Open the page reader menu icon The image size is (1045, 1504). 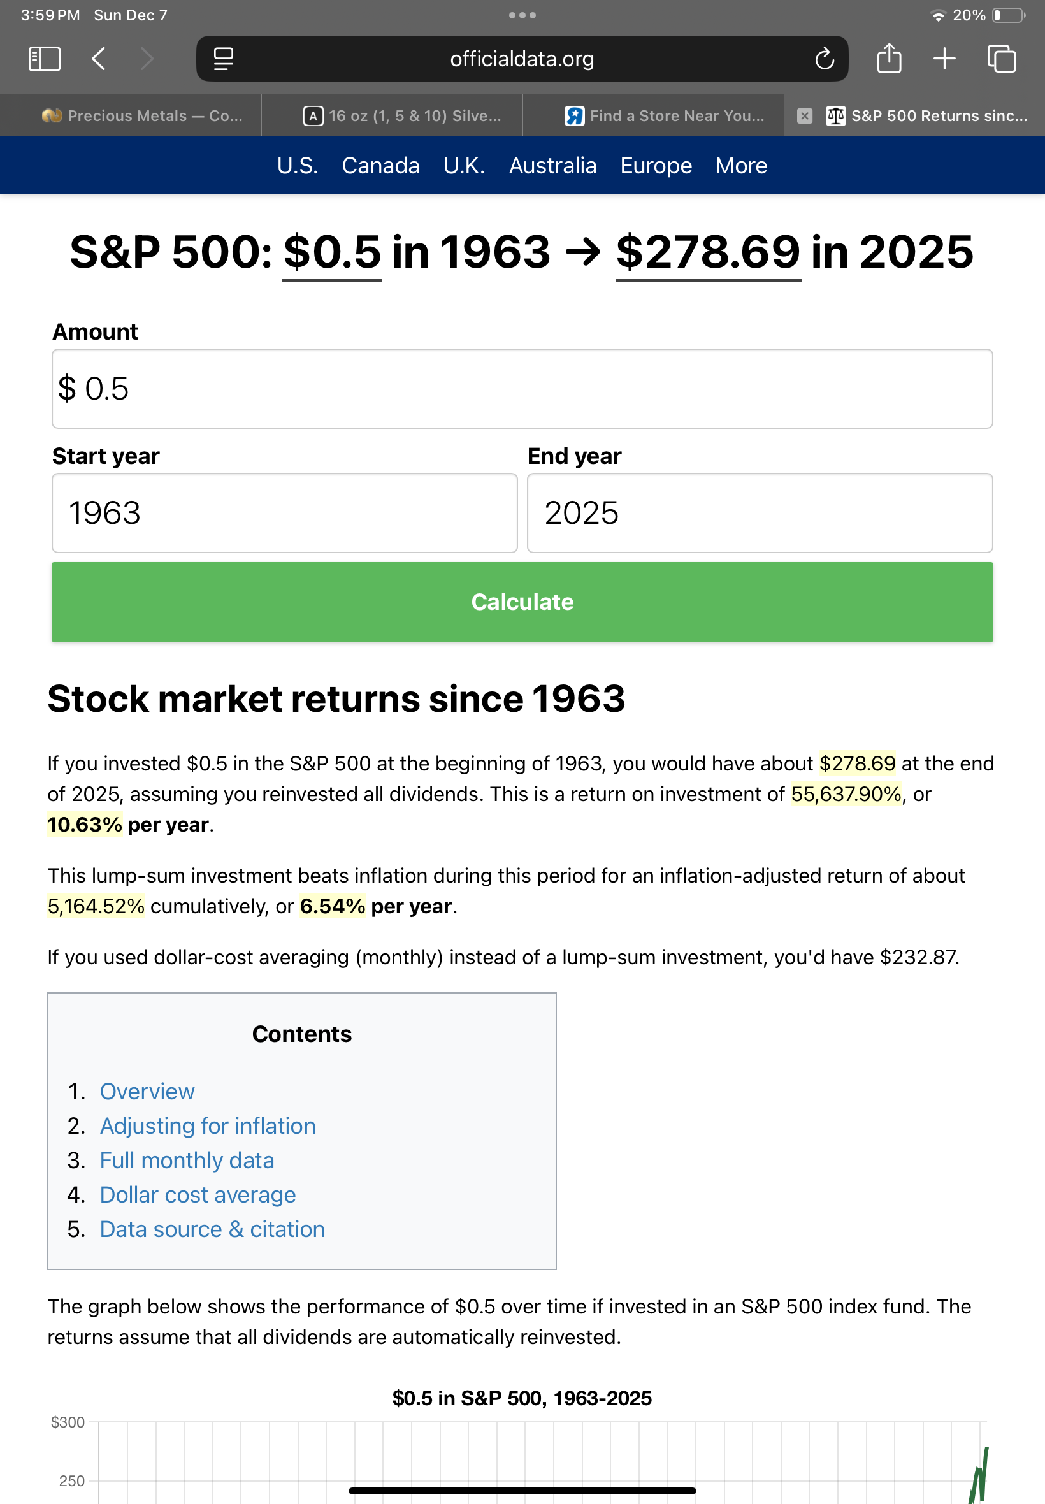223,59
